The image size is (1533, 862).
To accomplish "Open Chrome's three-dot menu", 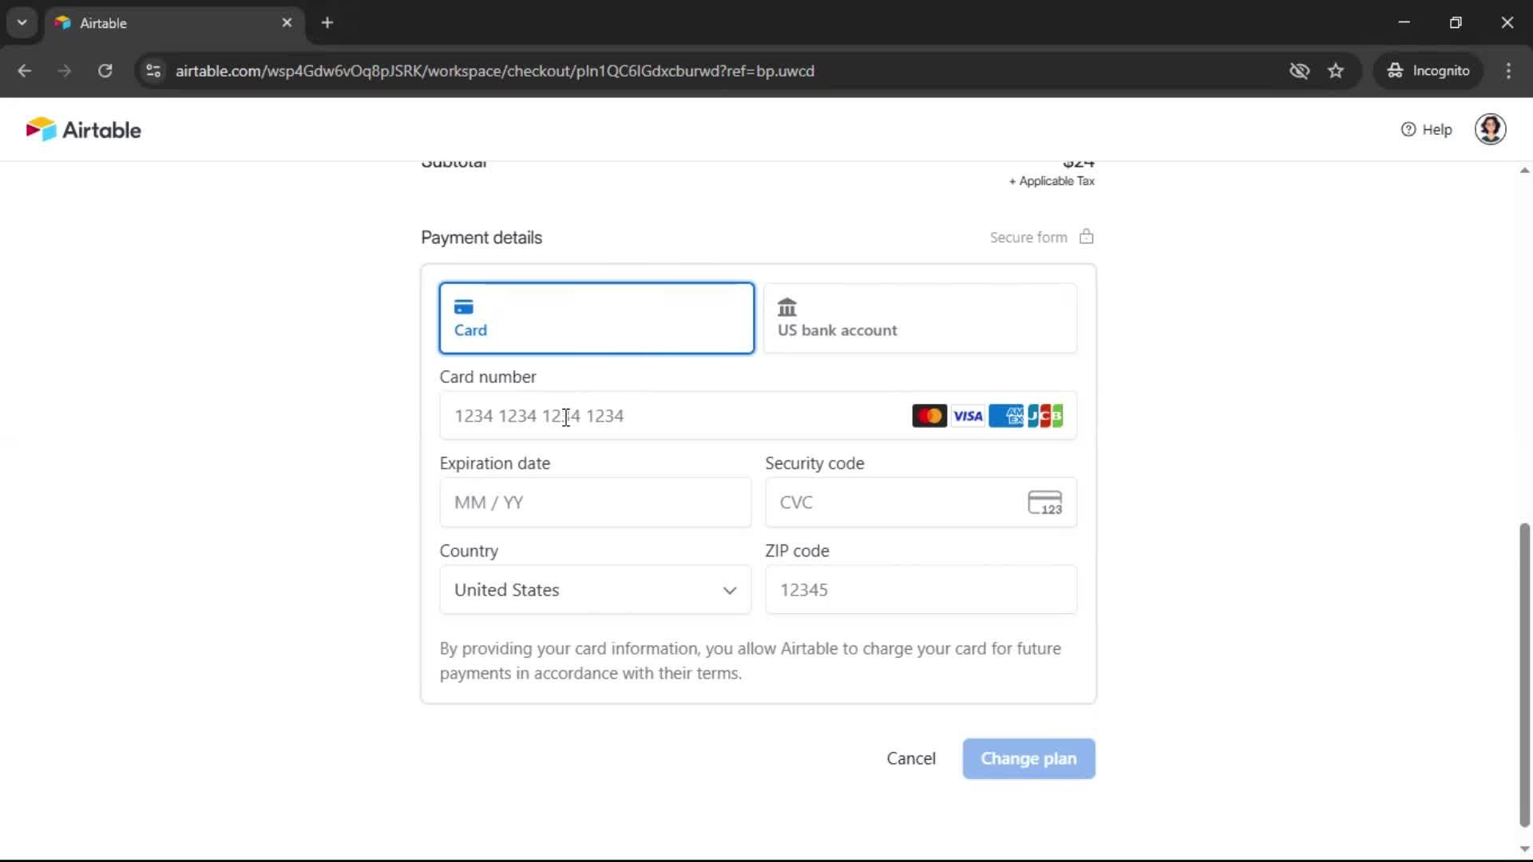I will (1508, 71).
